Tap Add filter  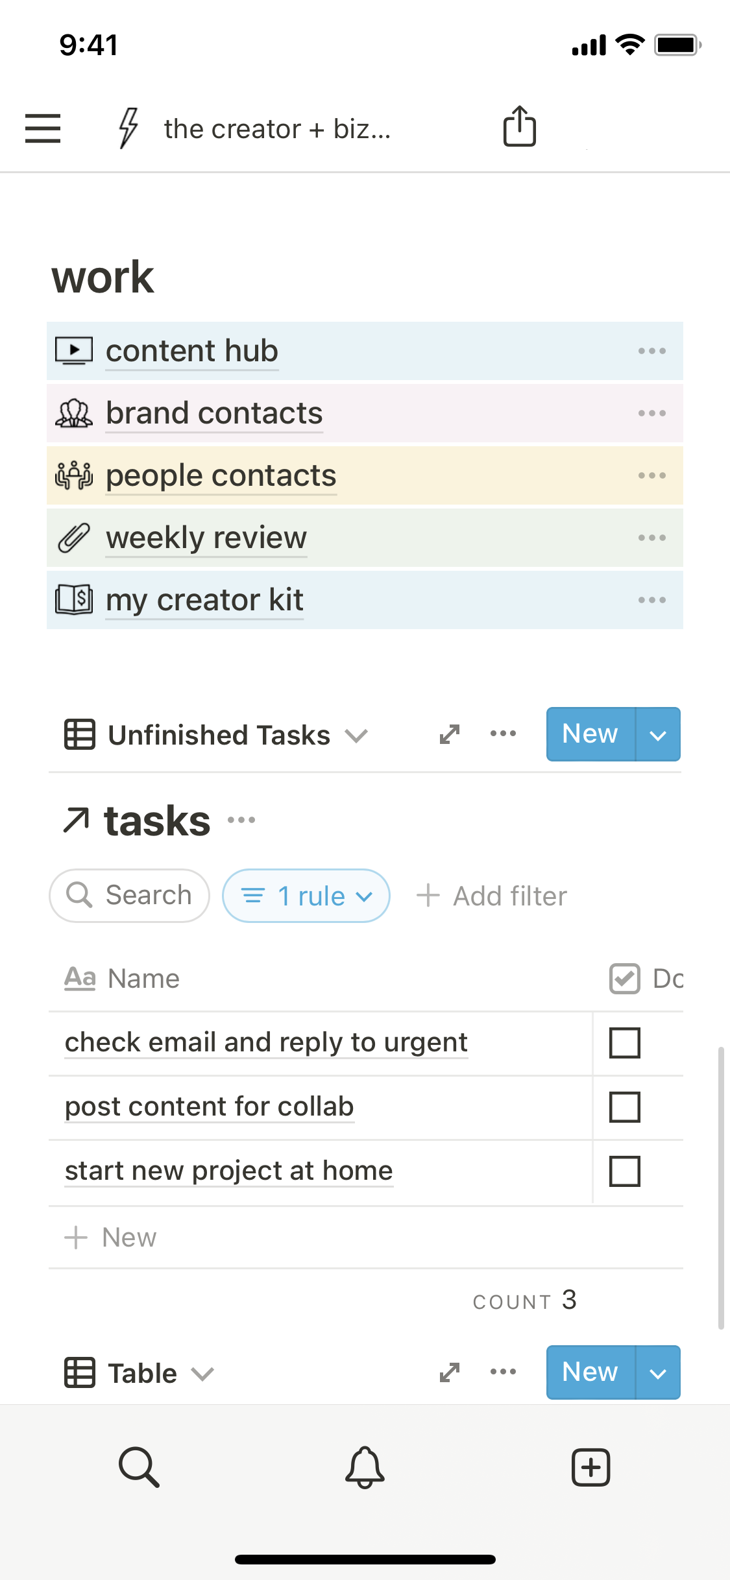[492, 896]
